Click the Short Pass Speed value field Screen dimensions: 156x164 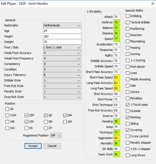(x=117, y=77)
